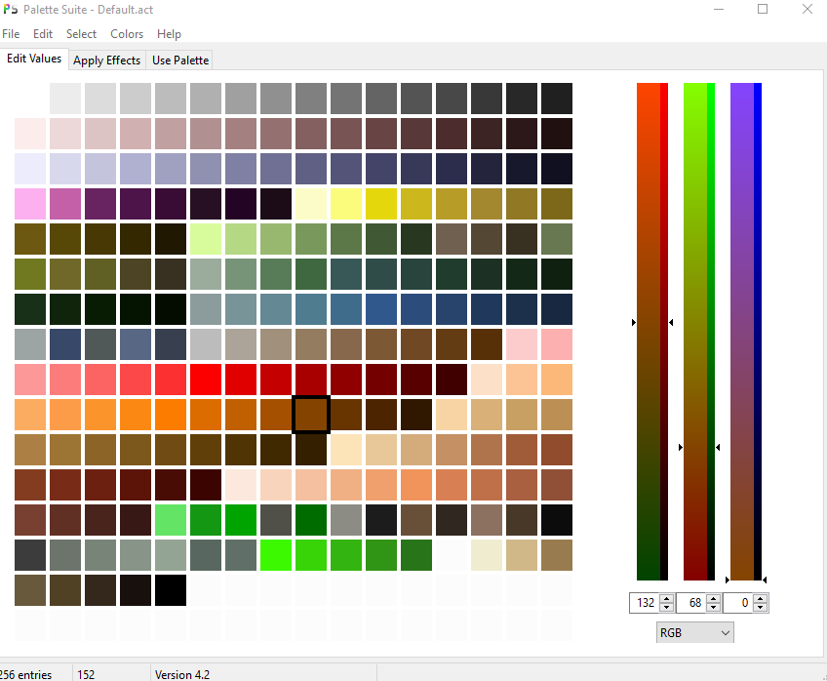Open the Help menu
The height and width of the screenshot is (681, 827).
(x=169, y=34)
